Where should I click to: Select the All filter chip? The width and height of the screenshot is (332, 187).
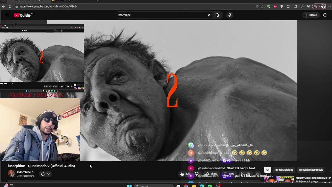267,170
